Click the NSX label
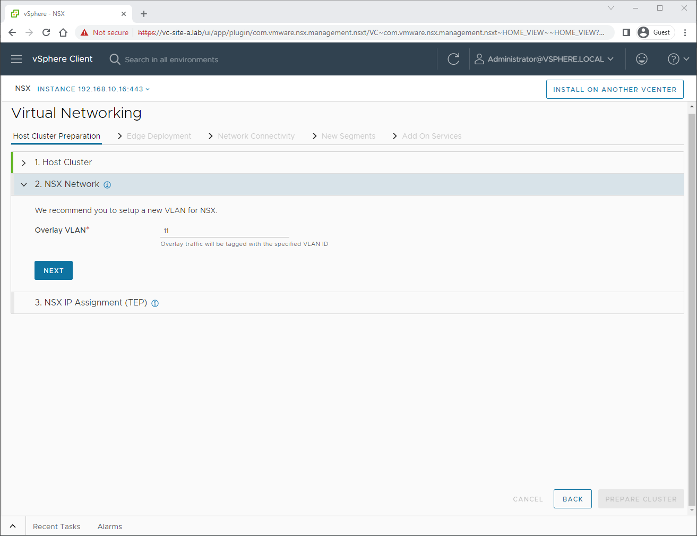Viewport: 697px width, 536px height. click(x=23, y=88)
